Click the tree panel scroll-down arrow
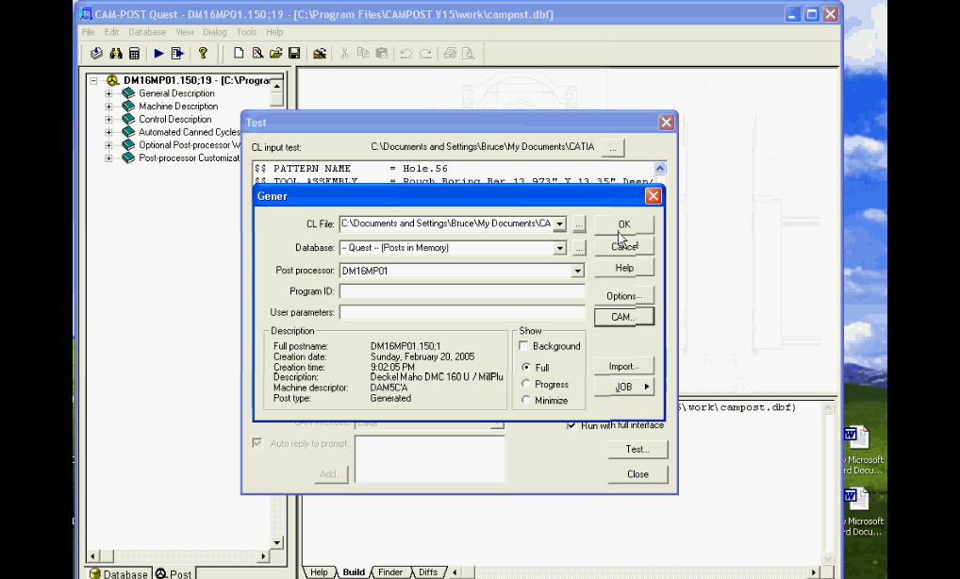The width and height of the screenshot is (960, 579). 276,542
